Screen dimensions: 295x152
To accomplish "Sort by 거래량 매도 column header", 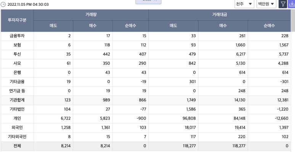I will point(53,26).
